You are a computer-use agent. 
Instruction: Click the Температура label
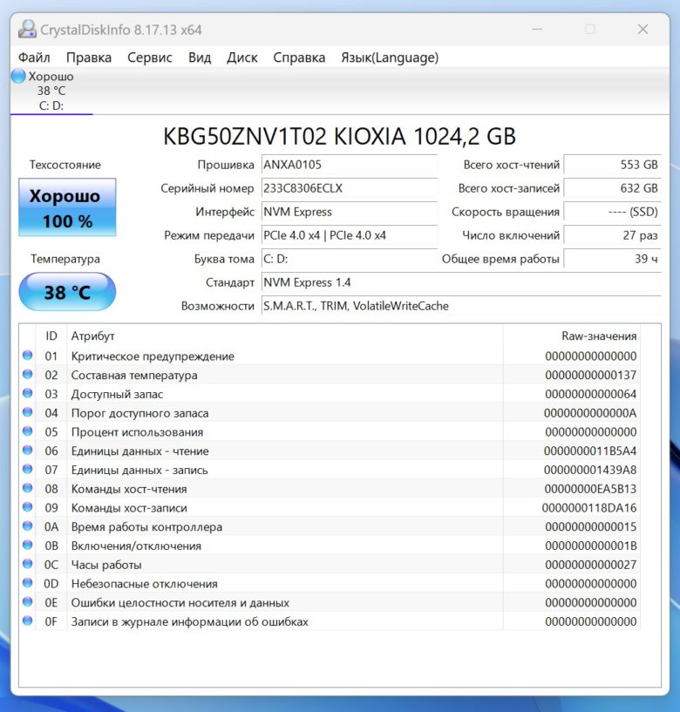click(65, 259)
